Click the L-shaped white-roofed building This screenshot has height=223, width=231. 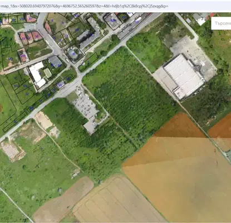point(38,75)
